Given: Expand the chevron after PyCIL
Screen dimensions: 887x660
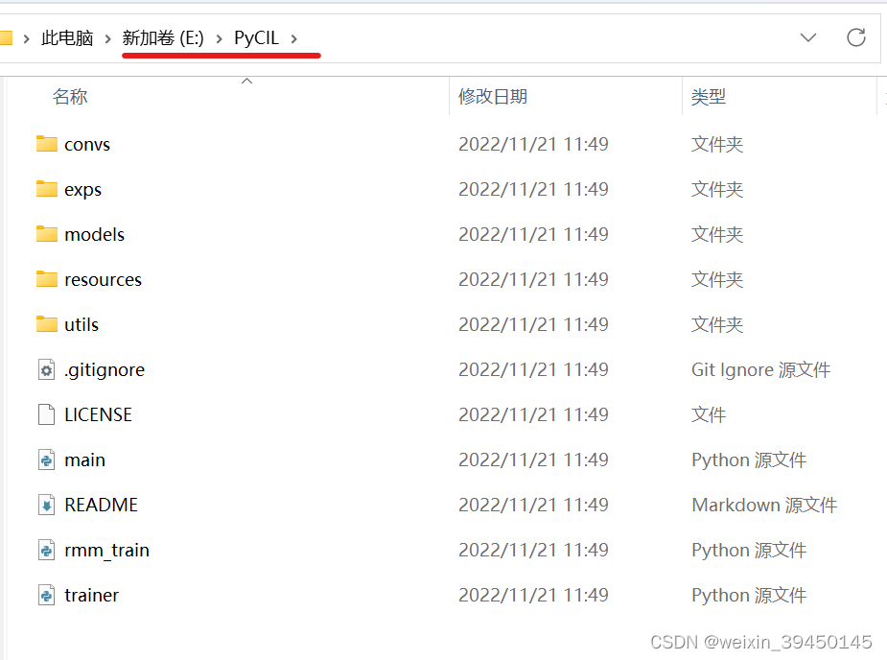Looking at the screenshot, I should (x=294, y=38).
